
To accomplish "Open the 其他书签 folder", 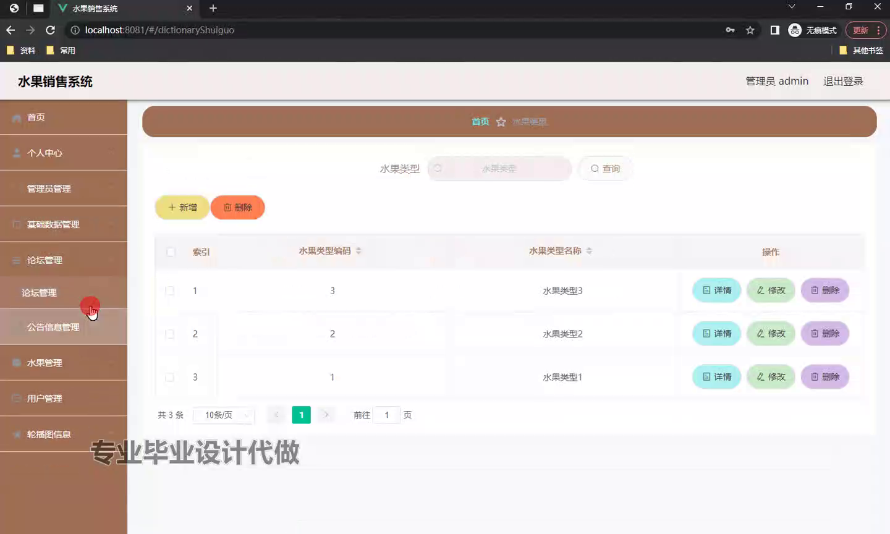I will (x=862, y=51).
